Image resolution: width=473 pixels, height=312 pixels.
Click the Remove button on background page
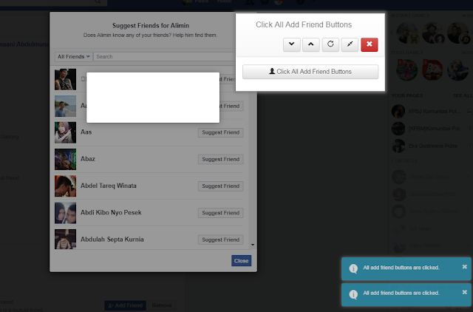pos(162,305)
